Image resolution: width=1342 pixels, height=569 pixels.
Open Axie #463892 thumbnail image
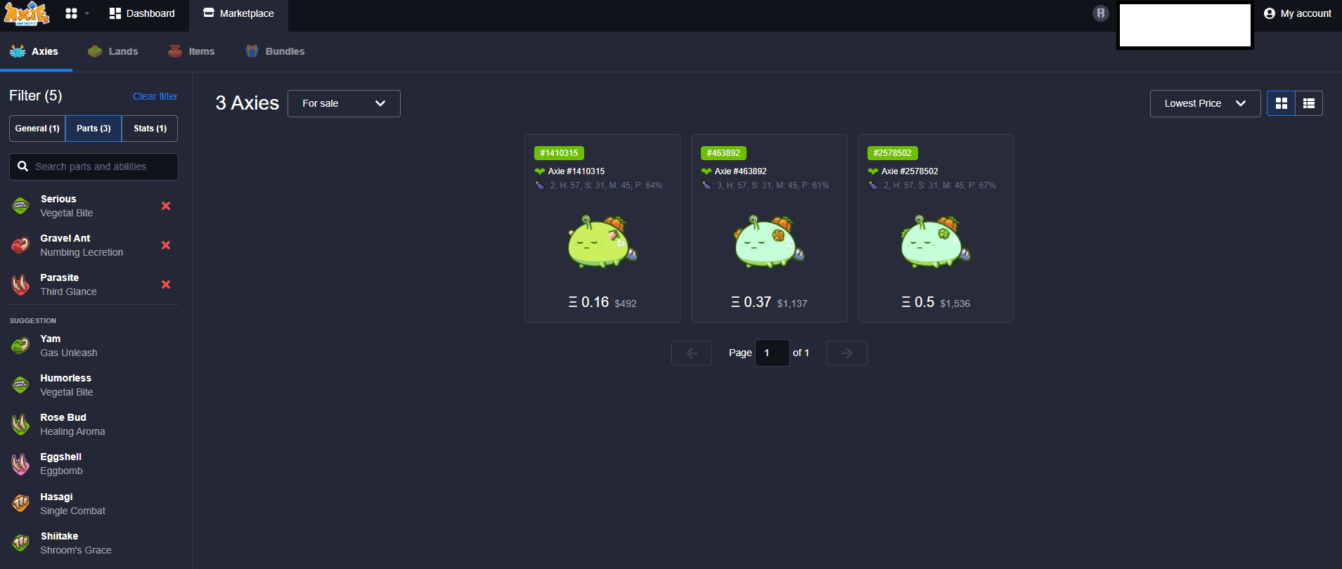(x=769, y=241)
